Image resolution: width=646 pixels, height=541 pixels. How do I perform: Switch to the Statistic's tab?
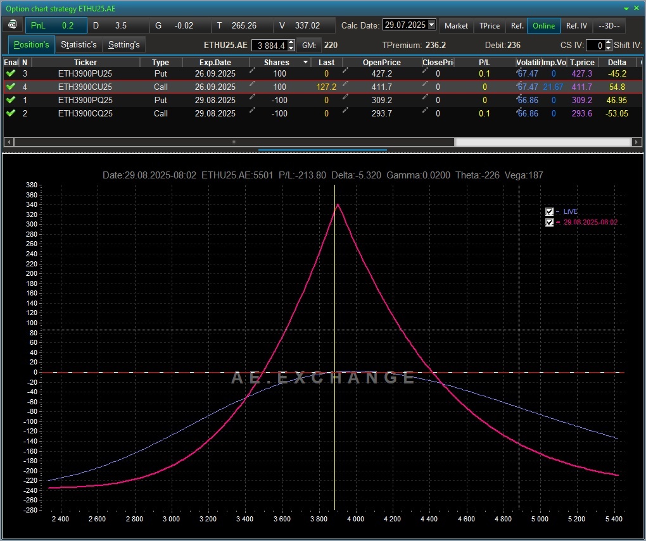[x=79, y=44]
